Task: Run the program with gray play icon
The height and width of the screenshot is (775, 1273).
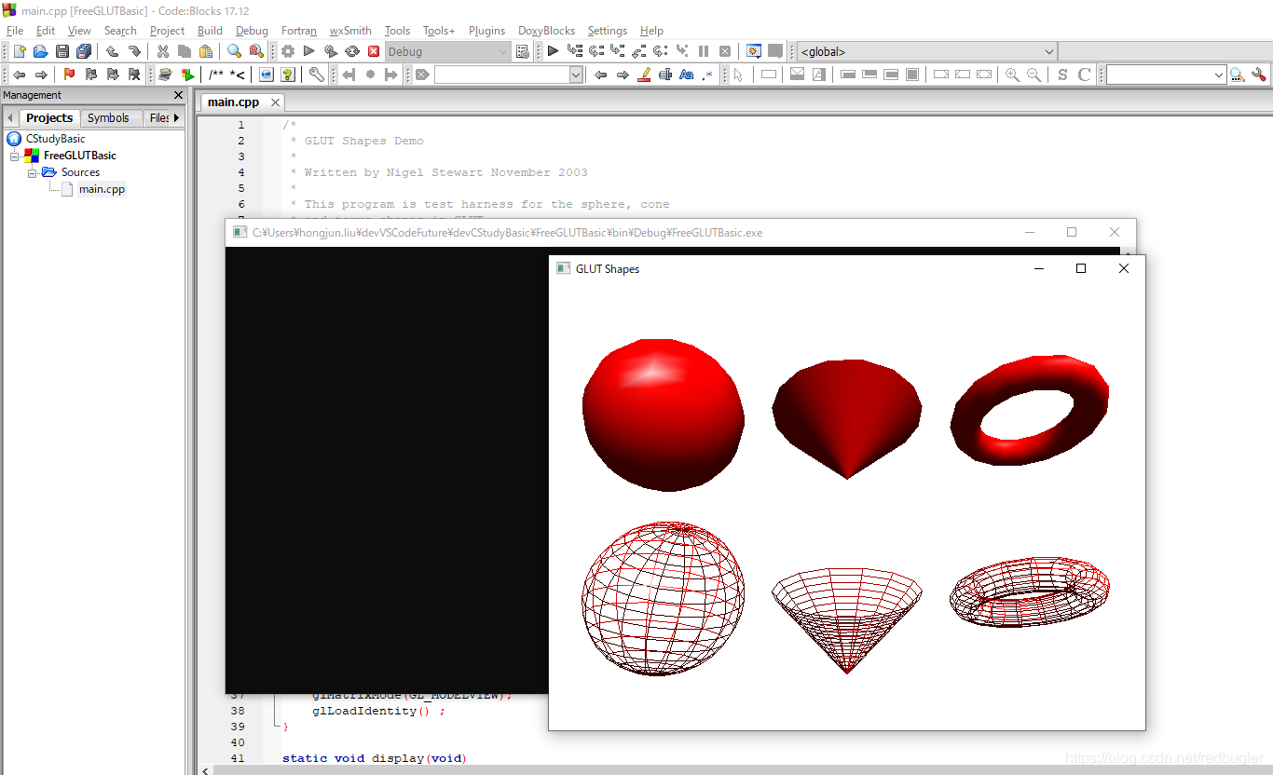Action: (309, 52)
